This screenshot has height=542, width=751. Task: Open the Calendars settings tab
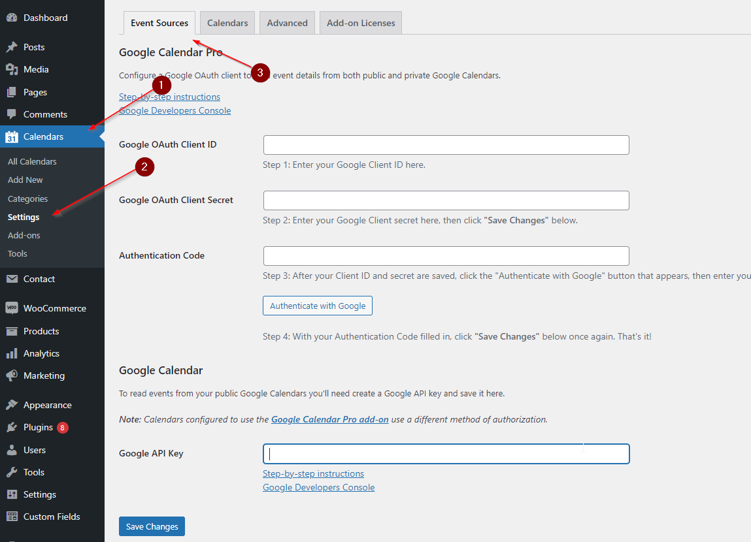click(x=227, y=23)
